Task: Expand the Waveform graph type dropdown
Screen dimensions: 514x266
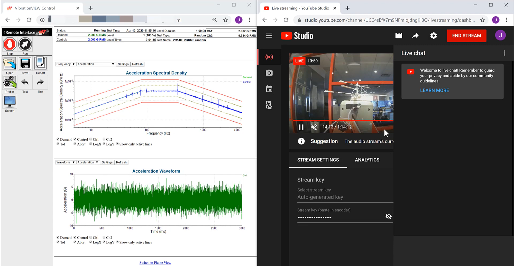Action: (65, 162)
